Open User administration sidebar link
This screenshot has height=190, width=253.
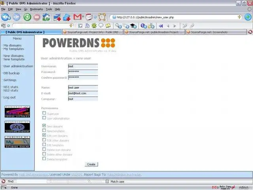pos(18,66)
